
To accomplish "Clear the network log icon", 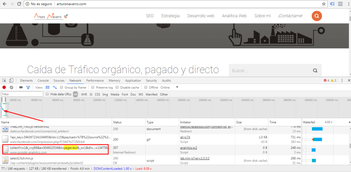I will [11, 87].
